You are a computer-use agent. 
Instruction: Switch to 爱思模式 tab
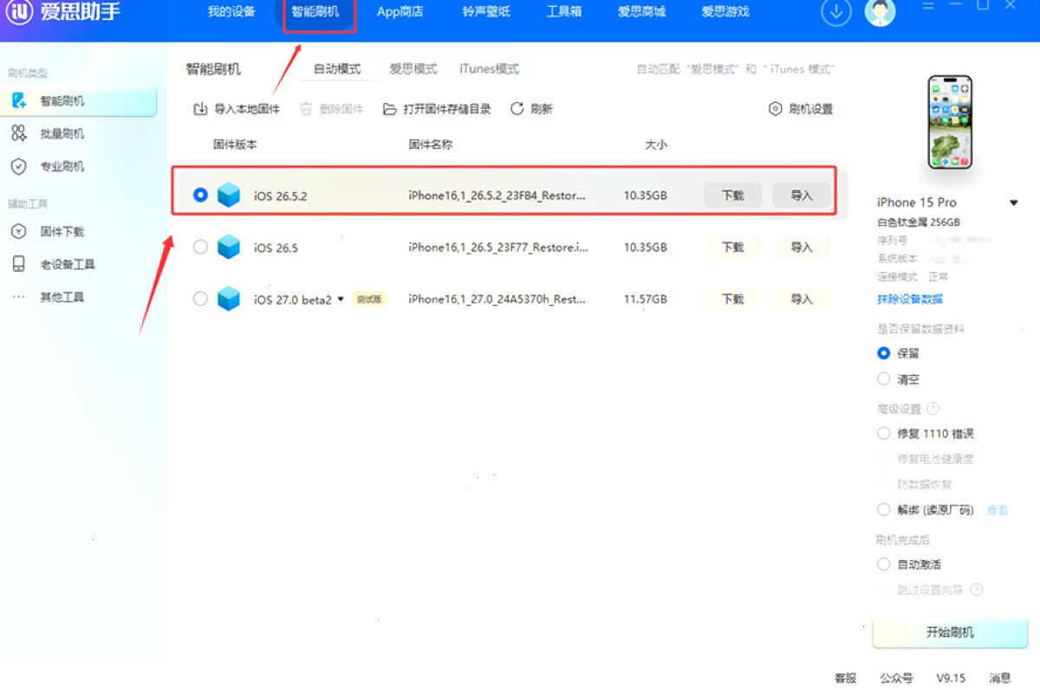click(x=413, y=69)
